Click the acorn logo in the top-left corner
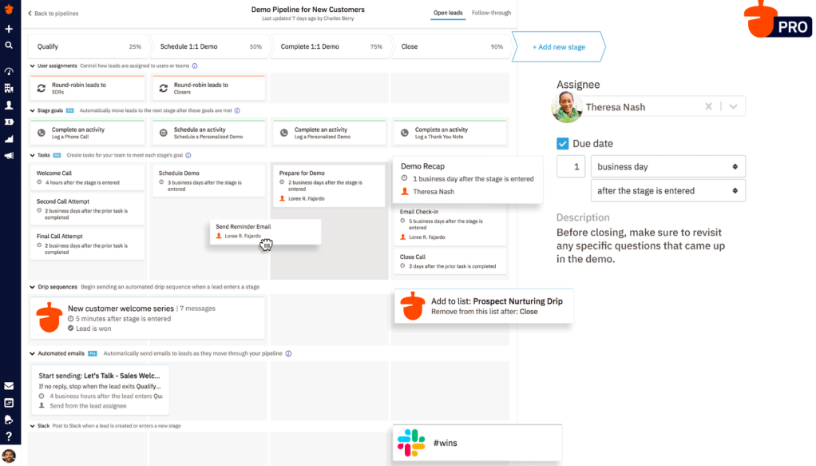The image size is (816, 466). [x=8, y=8]
